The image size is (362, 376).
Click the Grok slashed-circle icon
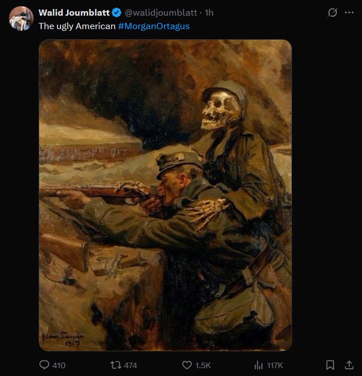coord(332,12)
